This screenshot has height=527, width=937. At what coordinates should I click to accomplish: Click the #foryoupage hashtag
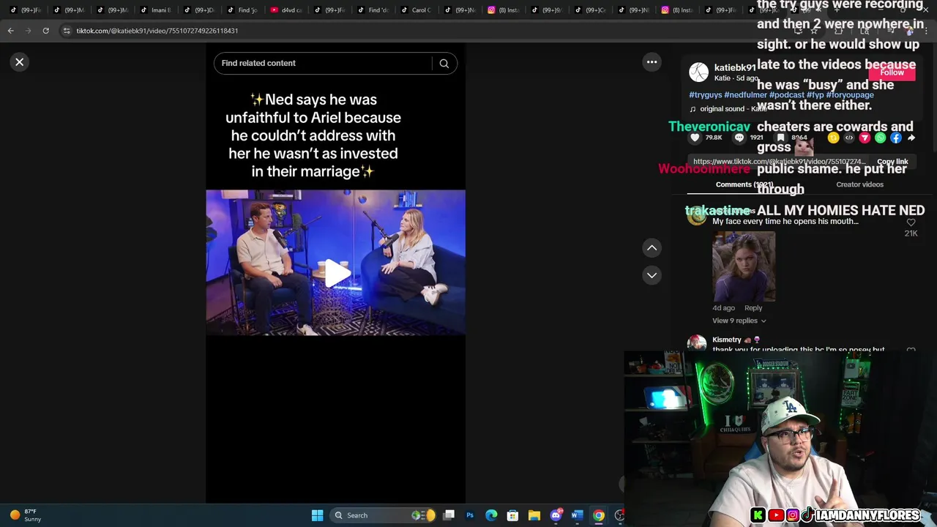(x=850, y=95)
